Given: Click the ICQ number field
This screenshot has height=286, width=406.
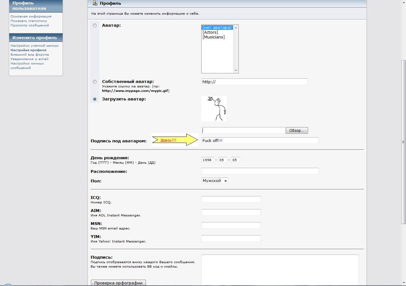Looking at the screenshot, I should pyautogui.click(x=231, y=199).
